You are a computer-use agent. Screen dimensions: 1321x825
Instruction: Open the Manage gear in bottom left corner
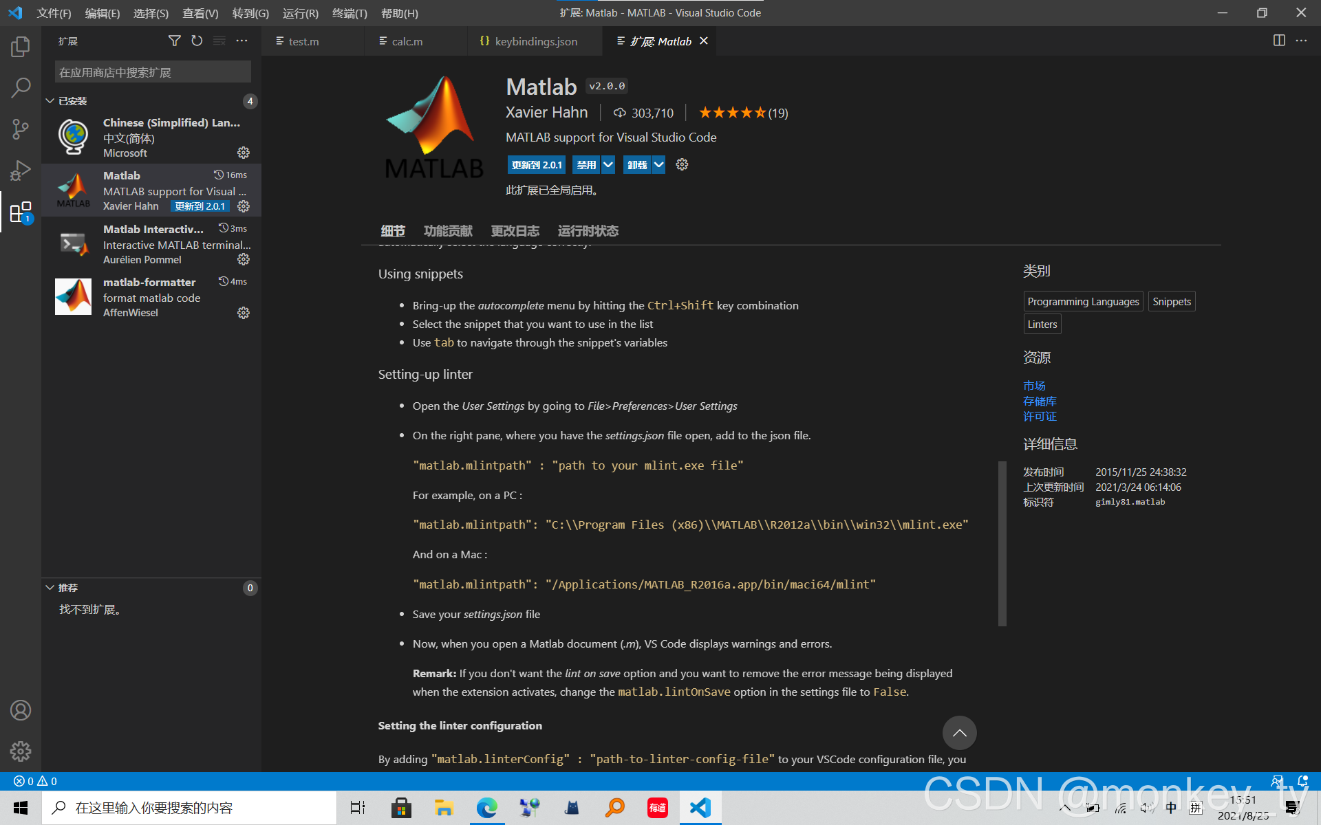[x=20, y=751]
